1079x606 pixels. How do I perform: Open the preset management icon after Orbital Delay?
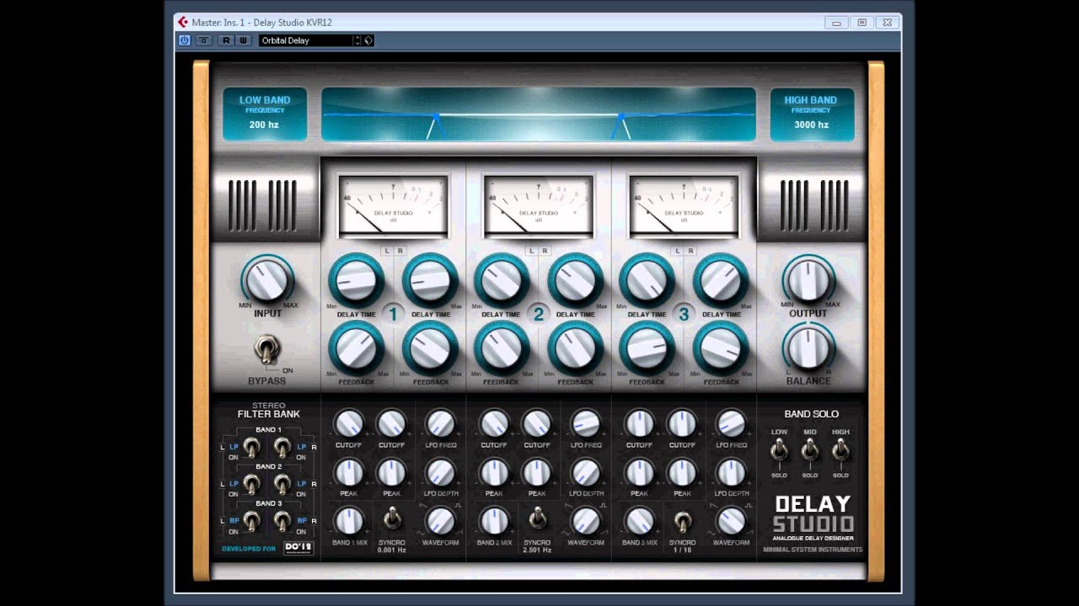368,40
